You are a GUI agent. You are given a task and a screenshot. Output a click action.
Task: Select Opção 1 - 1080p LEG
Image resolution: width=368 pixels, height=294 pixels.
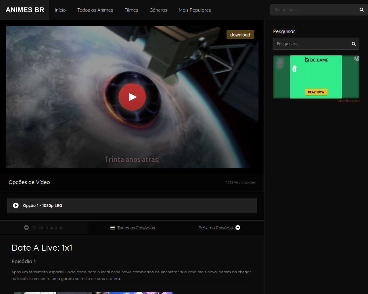pyautogui.click(x=132, y=206)
